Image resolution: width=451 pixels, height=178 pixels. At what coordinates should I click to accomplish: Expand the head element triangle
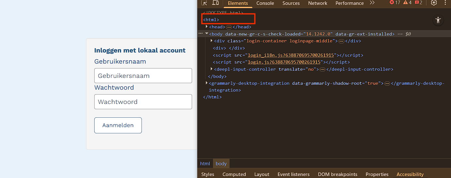click(207, 27)
